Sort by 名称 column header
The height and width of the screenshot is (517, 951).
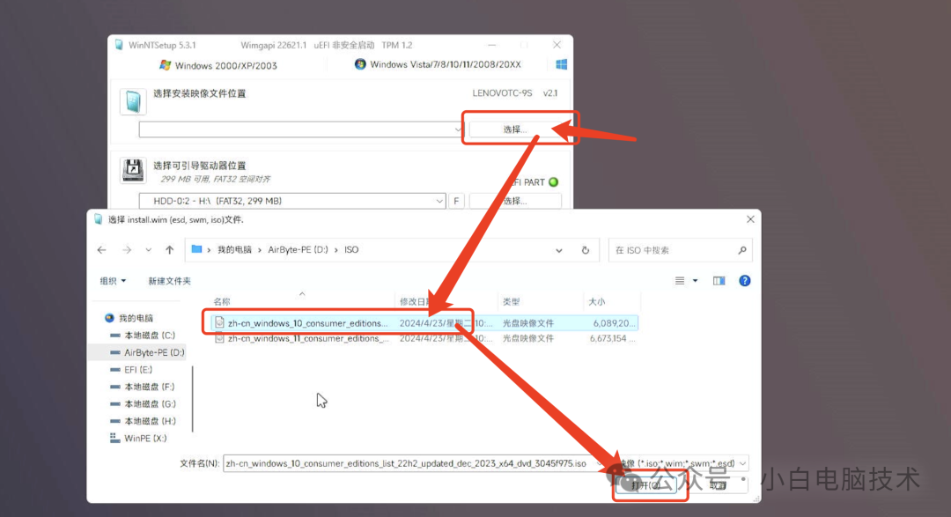pyautogui.click(x=222, y=301)
